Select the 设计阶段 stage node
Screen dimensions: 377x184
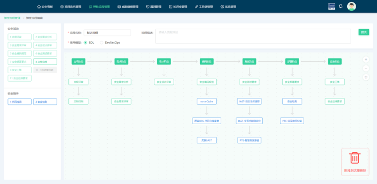(164, 62)
